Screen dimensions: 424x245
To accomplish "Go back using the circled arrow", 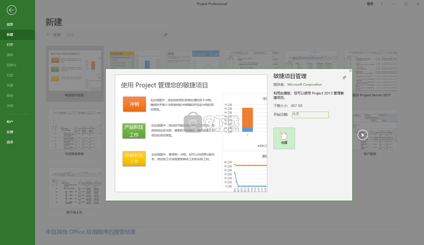I will [12, 10].
